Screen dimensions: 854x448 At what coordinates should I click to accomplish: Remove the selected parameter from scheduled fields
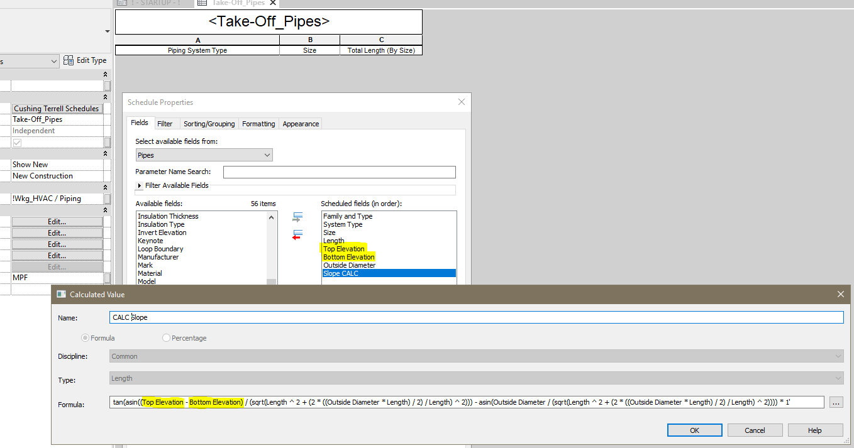(297, 235)
